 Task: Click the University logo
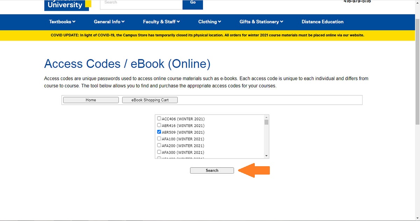click(x=68, y=5)
